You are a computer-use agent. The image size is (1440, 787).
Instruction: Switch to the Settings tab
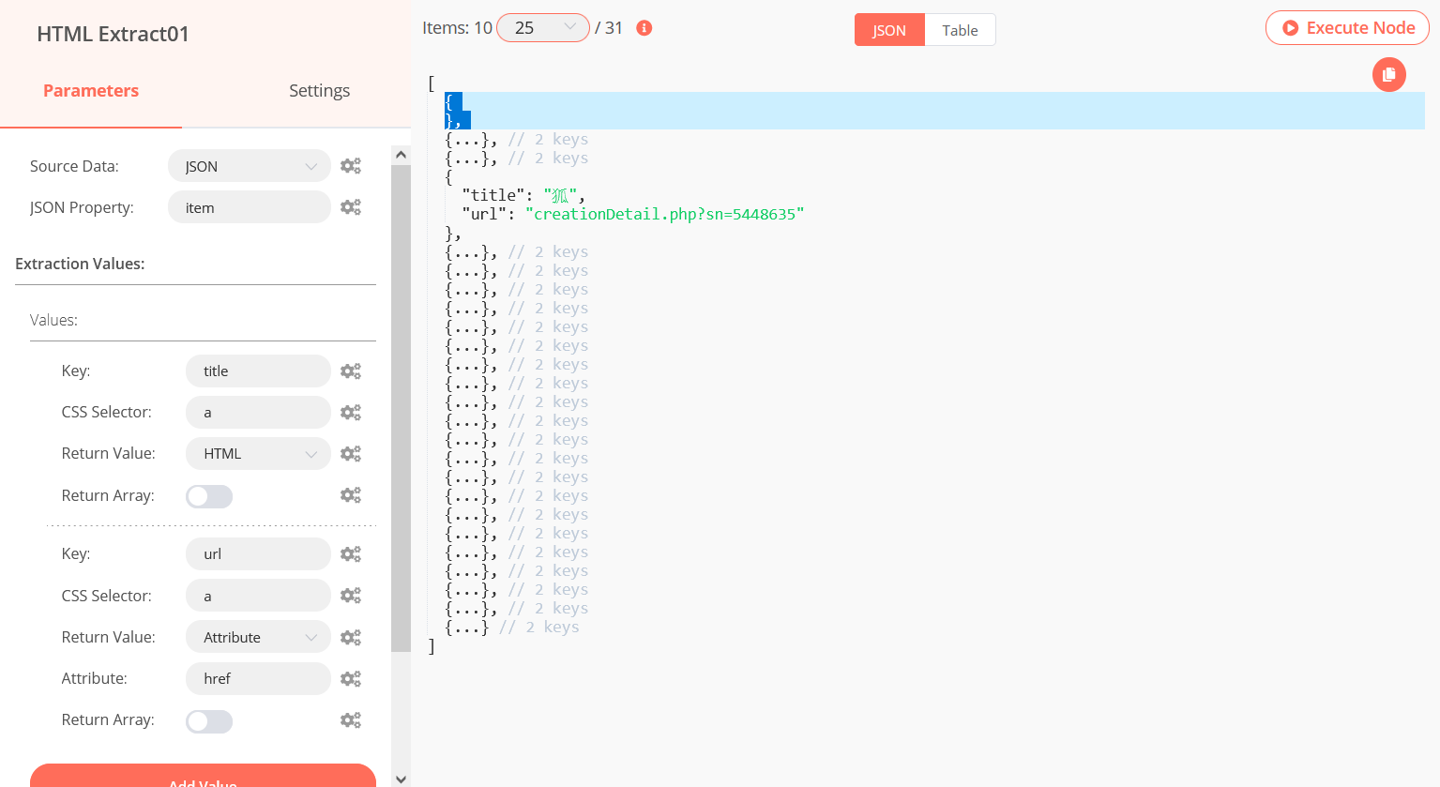pyautogui.click(x=319, y=90)
